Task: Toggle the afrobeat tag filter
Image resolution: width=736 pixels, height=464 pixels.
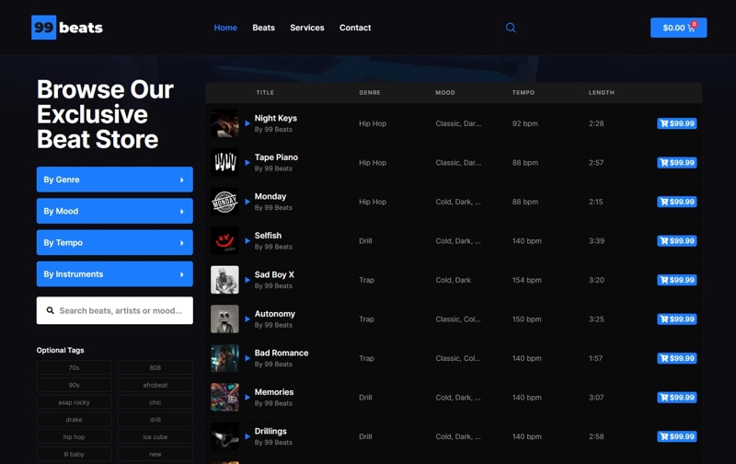Action: [155, 385]
